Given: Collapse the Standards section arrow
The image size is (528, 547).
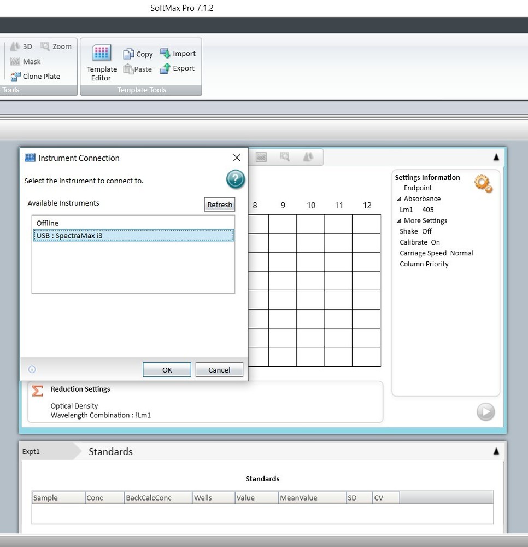Looking at the screenshot, I should pos(496,451).
